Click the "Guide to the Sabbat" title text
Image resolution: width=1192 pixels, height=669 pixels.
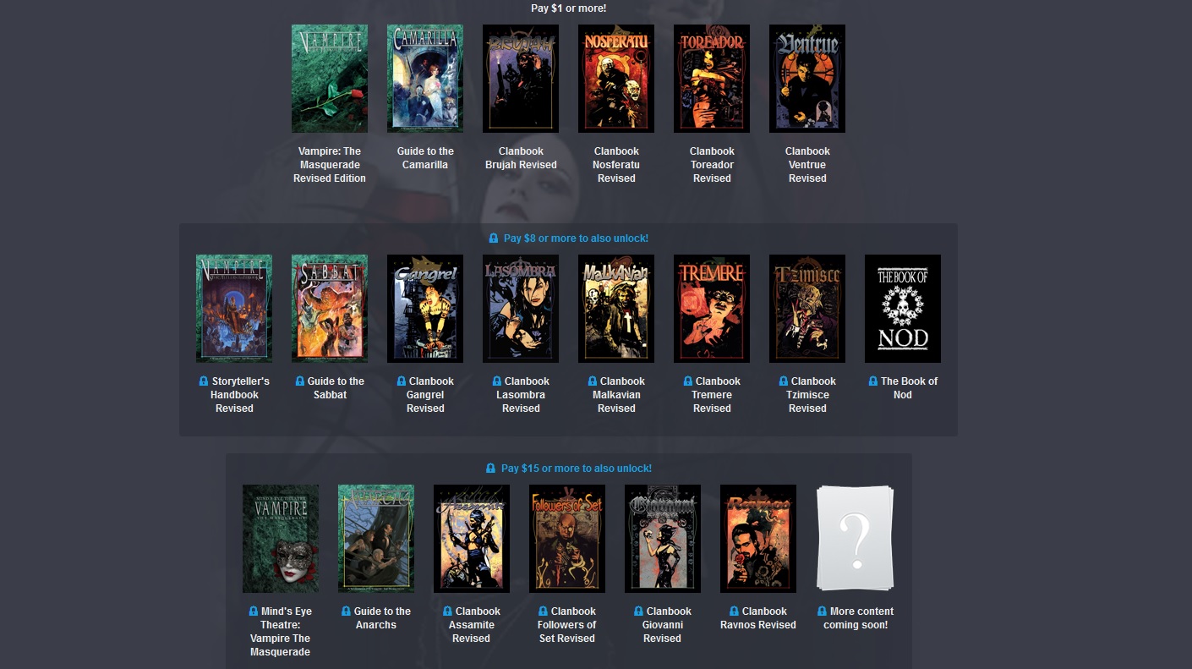point(336,388)
